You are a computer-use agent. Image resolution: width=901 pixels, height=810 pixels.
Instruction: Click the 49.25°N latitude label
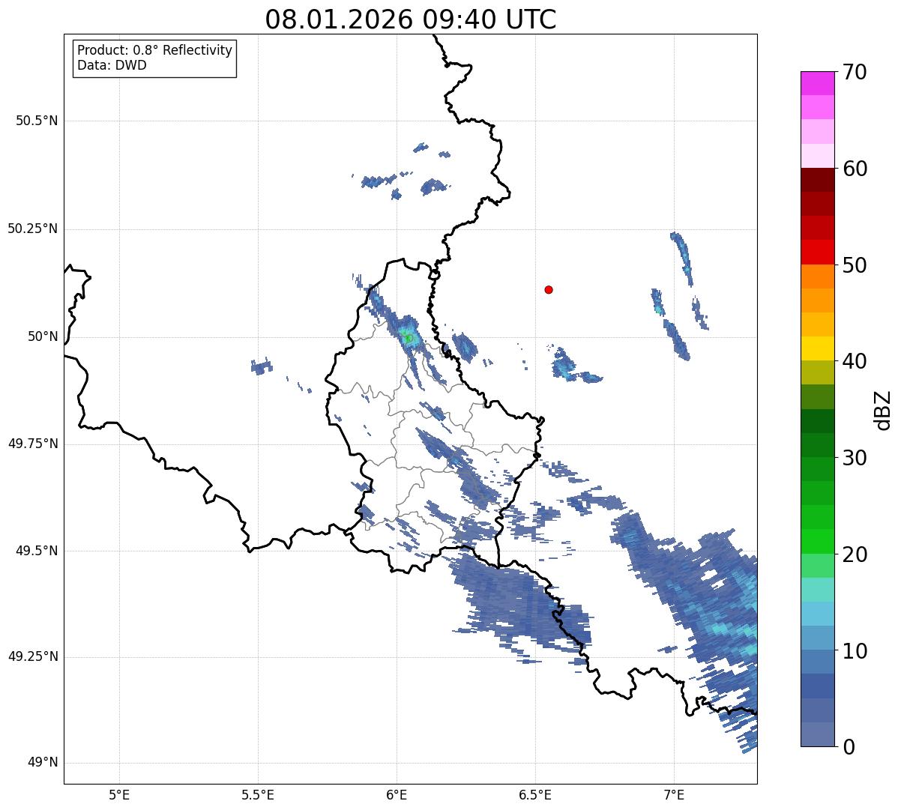(x=32, y=656)
